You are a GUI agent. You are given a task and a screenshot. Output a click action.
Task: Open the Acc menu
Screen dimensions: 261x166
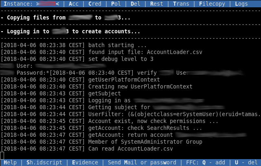tap(73, 4)
